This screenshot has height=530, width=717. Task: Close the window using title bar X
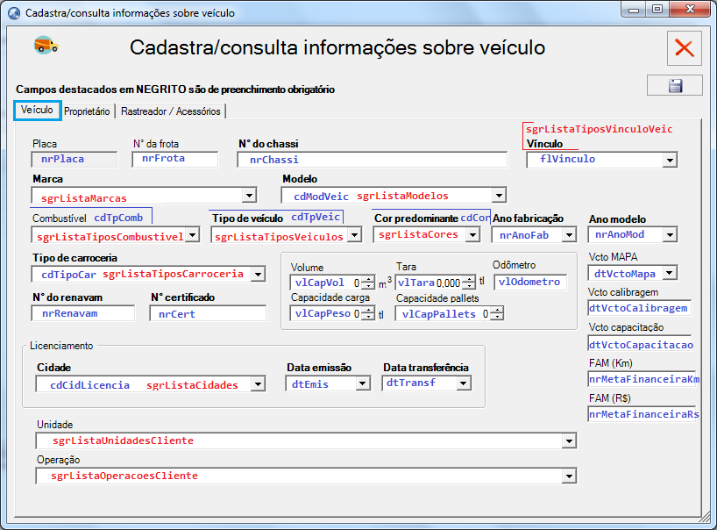(690, 10)
